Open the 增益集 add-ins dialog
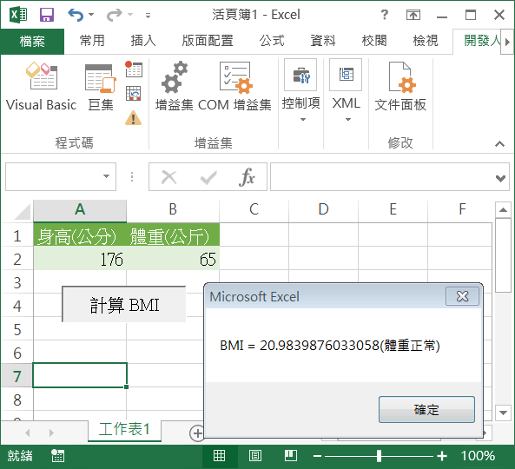Image resolution: width=515 pixels, height=469 pixels. [174, 87]
